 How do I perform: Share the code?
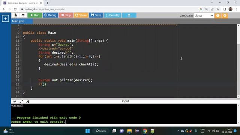coord(81,15)
